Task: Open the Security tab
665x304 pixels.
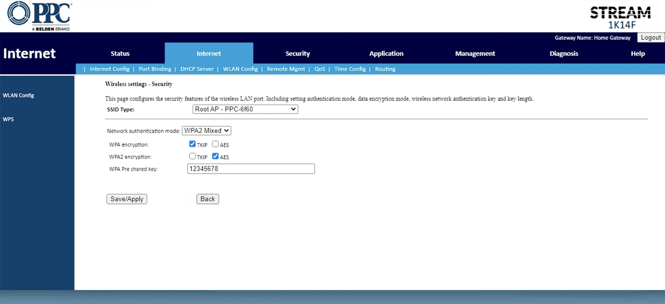Action: click(297, 54)
